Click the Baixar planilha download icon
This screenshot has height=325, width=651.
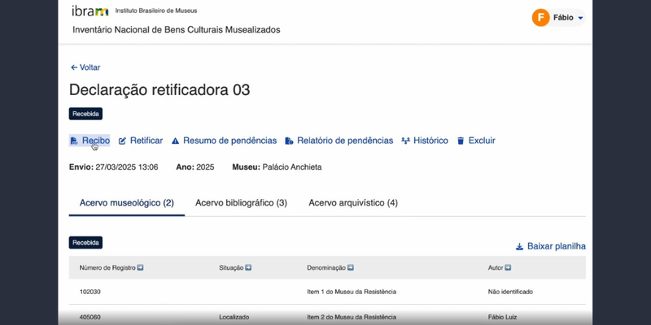[519, 247]
